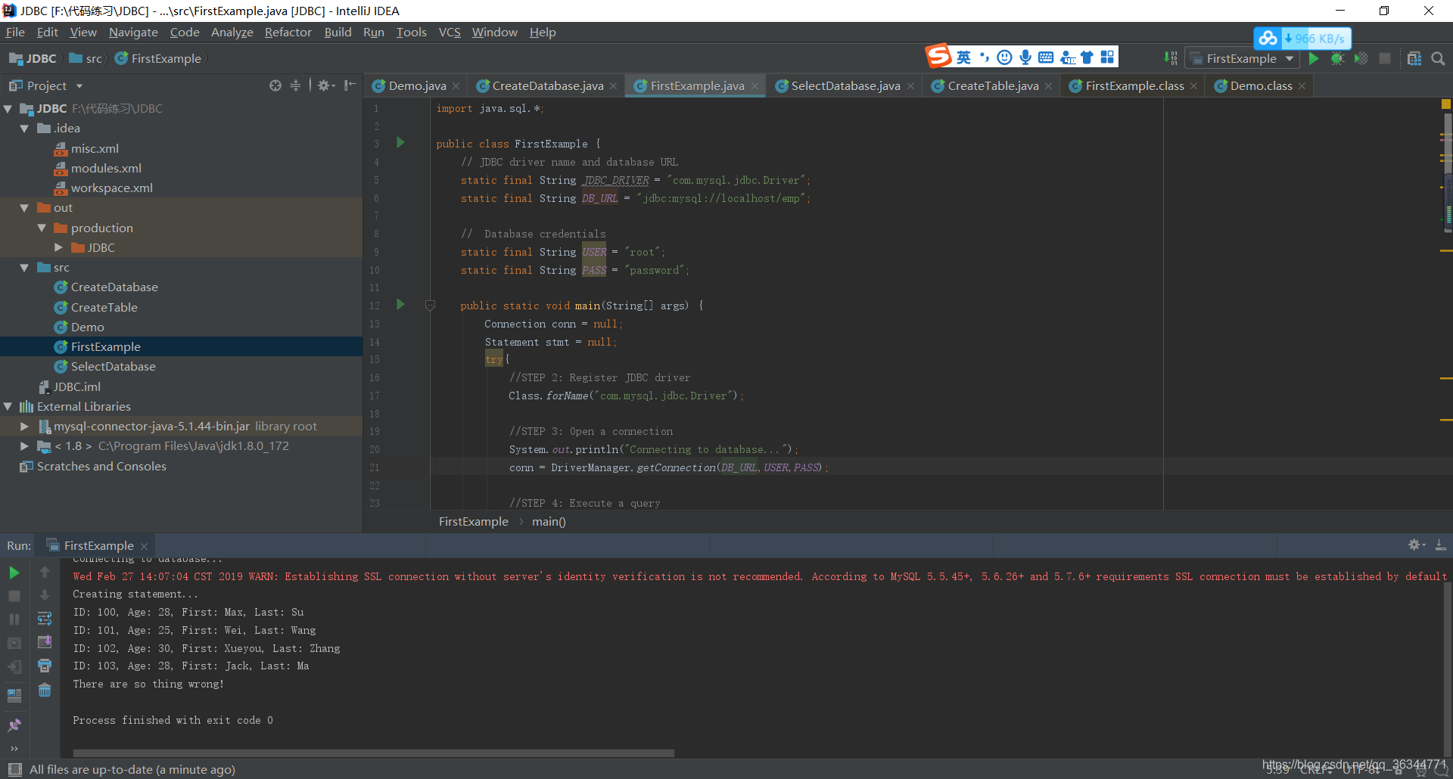Click the Sogou input method logo
The image size is (1453, 779).
click(938, 56)
